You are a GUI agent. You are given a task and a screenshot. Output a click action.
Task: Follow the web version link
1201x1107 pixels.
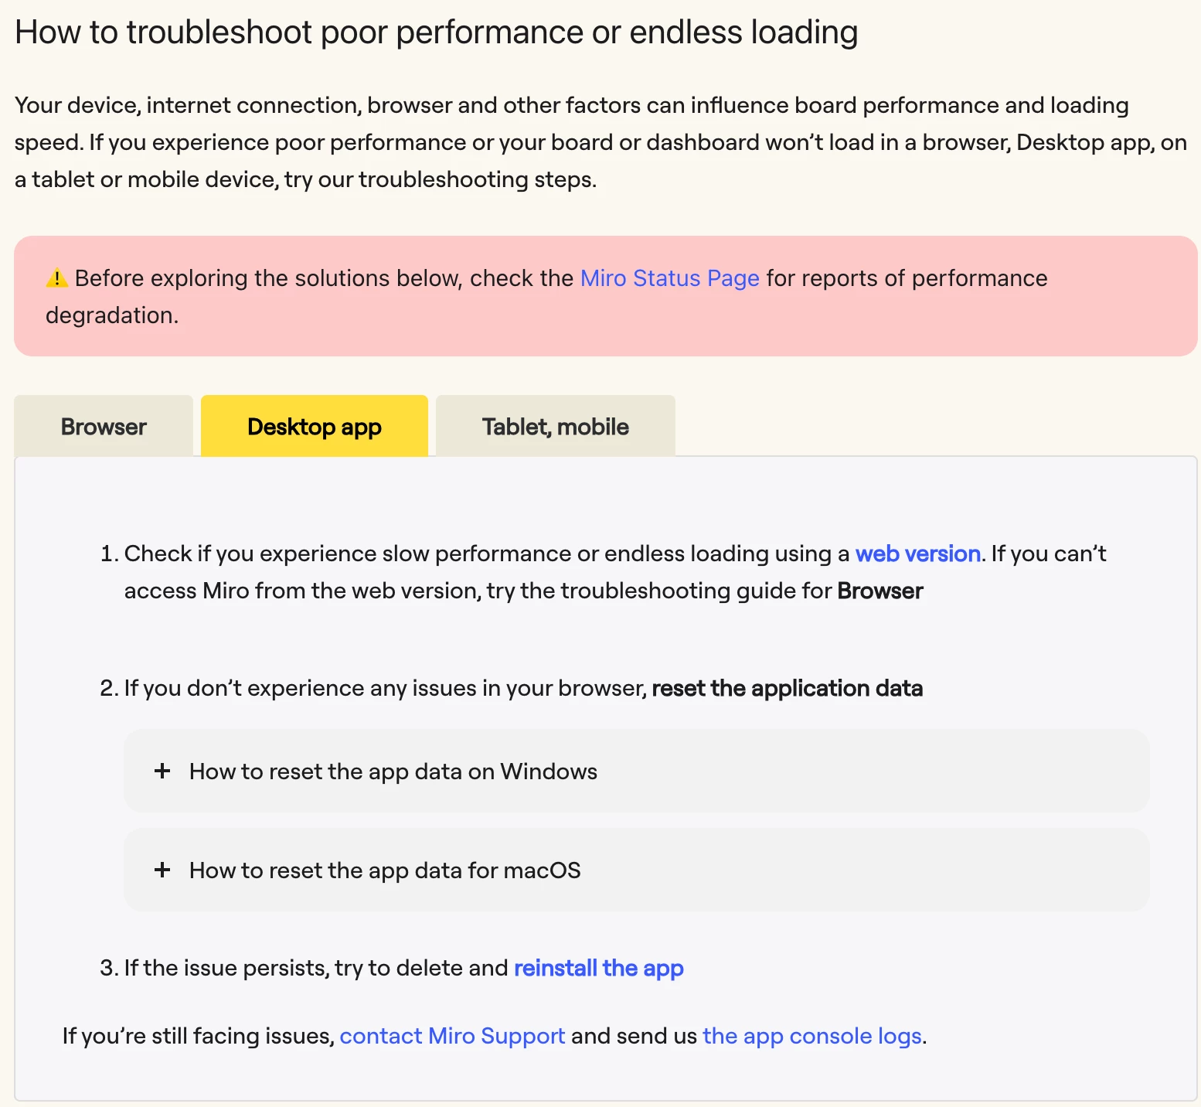click(918, 553)
